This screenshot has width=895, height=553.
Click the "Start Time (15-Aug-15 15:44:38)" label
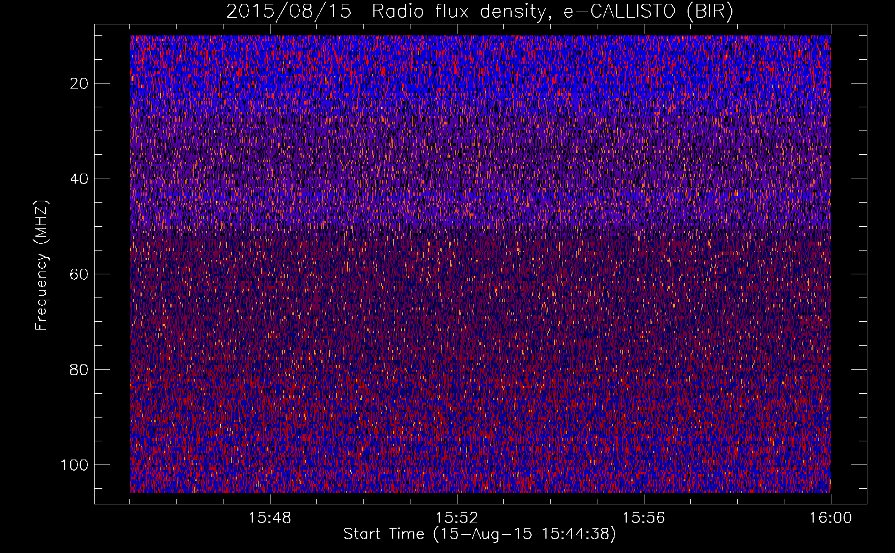pyautogui.click(x=480, y=534)
